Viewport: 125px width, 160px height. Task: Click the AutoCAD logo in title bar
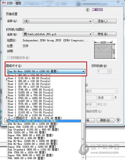pos(4,3)
